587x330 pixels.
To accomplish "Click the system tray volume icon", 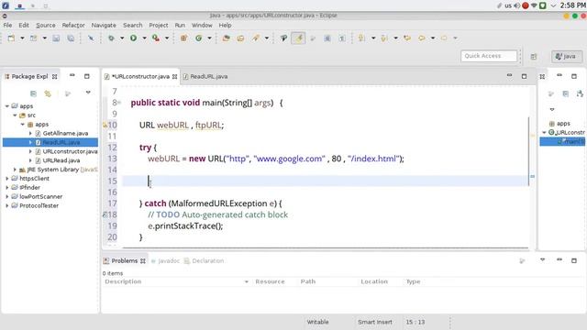I will point(516,5).
